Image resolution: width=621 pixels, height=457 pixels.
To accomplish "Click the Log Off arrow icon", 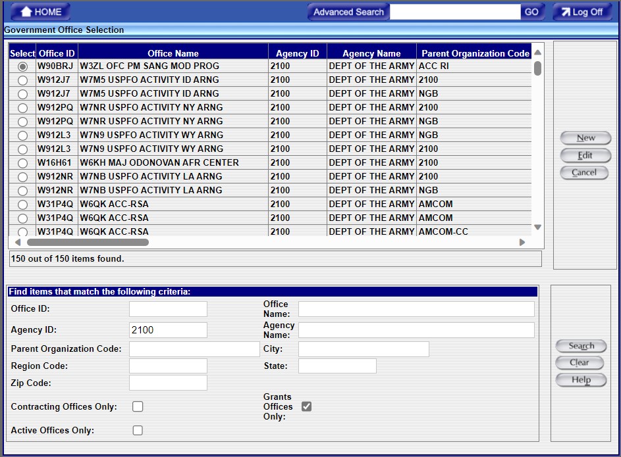I will 564,12.
